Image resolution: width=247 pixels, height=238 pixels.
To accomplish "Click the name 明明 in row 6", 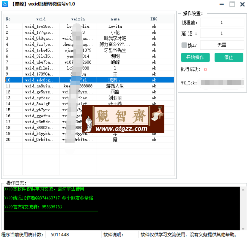I will point(115,56).
